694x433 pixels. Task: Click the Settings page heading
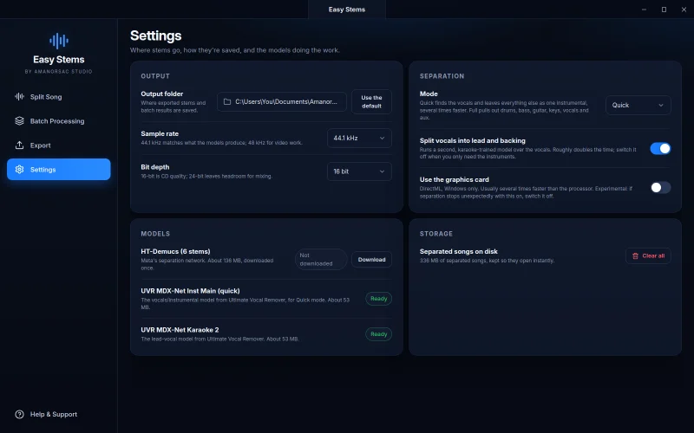pos(156,36)
